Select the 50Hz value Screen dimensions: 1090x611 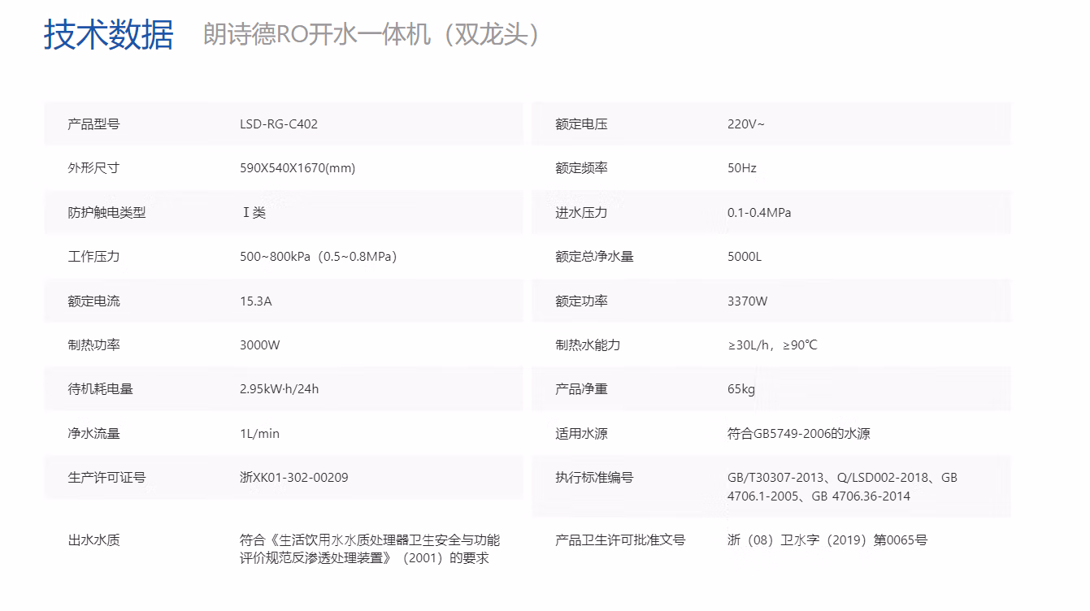click(x=742, y=168)
